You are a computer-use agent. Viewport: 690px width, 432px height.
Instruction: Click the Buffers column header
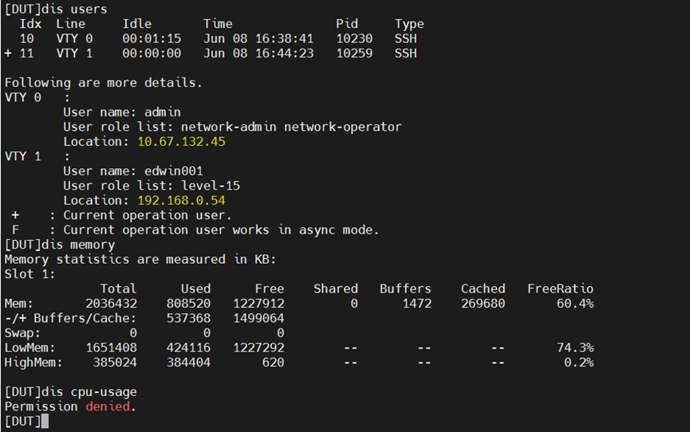pos(405,289)
